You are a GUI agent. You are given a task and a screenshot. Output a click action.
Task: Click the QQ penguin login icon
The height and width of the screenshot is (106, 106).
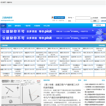tap(52, 18)
